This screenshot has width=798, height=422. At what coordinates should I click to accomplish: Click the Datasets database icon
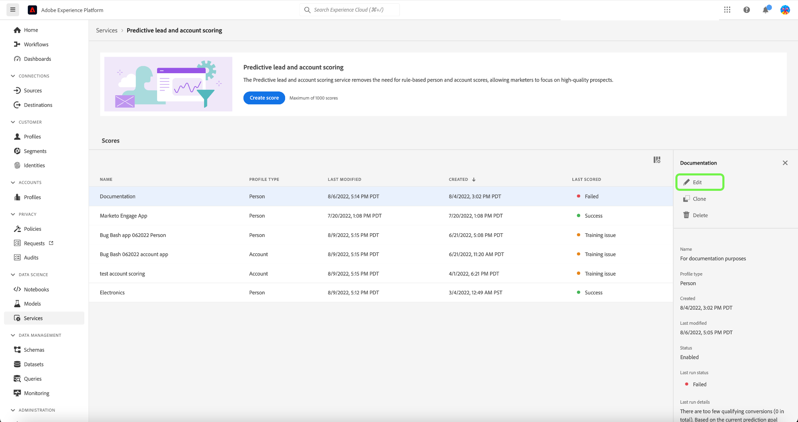coord(17,365)
